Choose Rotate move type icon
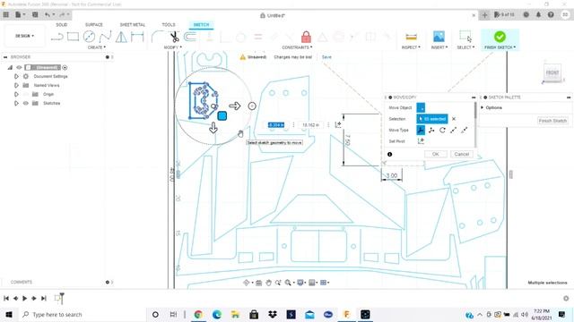The height and width of the screenshot is (322, 574). pos(442,130)
